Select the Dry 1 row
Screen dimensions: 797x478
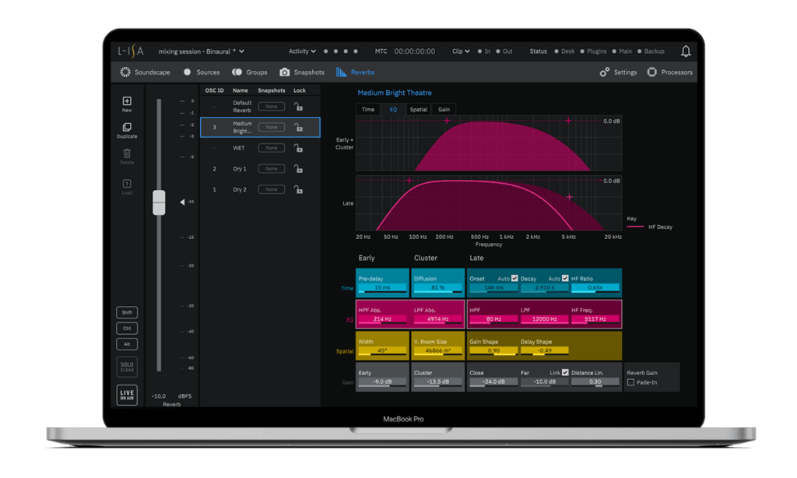(x=260, y=169)
